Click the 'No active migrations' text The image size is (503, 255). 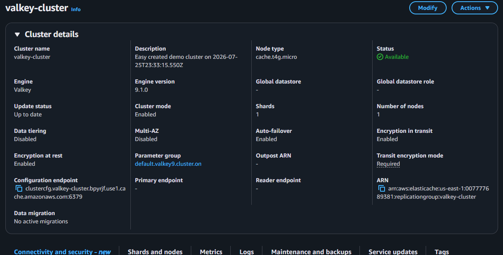click(41, 221)
